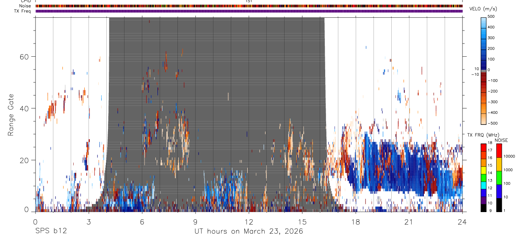Click the 'NOISE' legend title
The height and width of the screenshot is (240, 520).
tap(501, 141)
